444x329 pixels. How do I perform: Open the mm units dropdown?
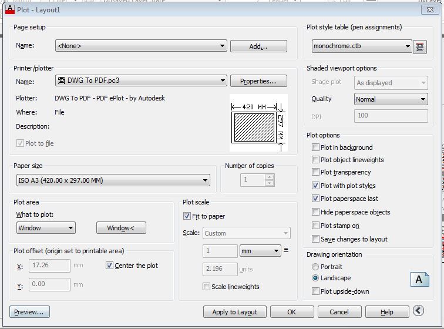click(x=260, y=251)
